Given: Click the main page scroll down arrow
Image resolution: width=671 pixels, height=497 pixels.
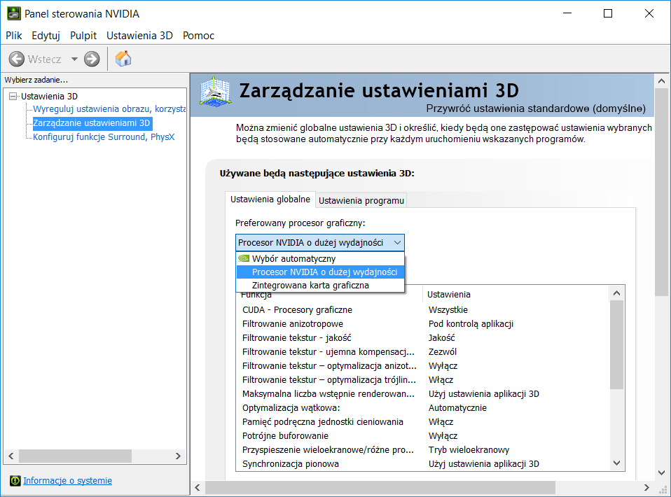Looking at the screenshot, I should coord(662,472).
